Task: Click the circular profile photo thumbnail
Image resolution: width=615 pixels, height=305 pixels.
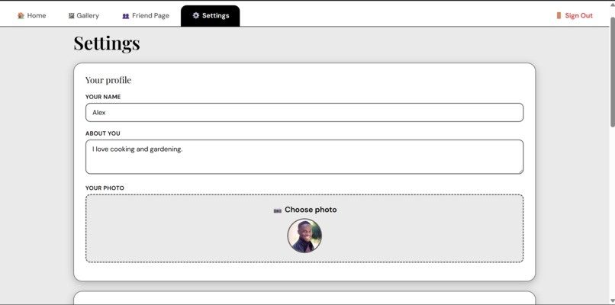Action: (x=304, y=236)
